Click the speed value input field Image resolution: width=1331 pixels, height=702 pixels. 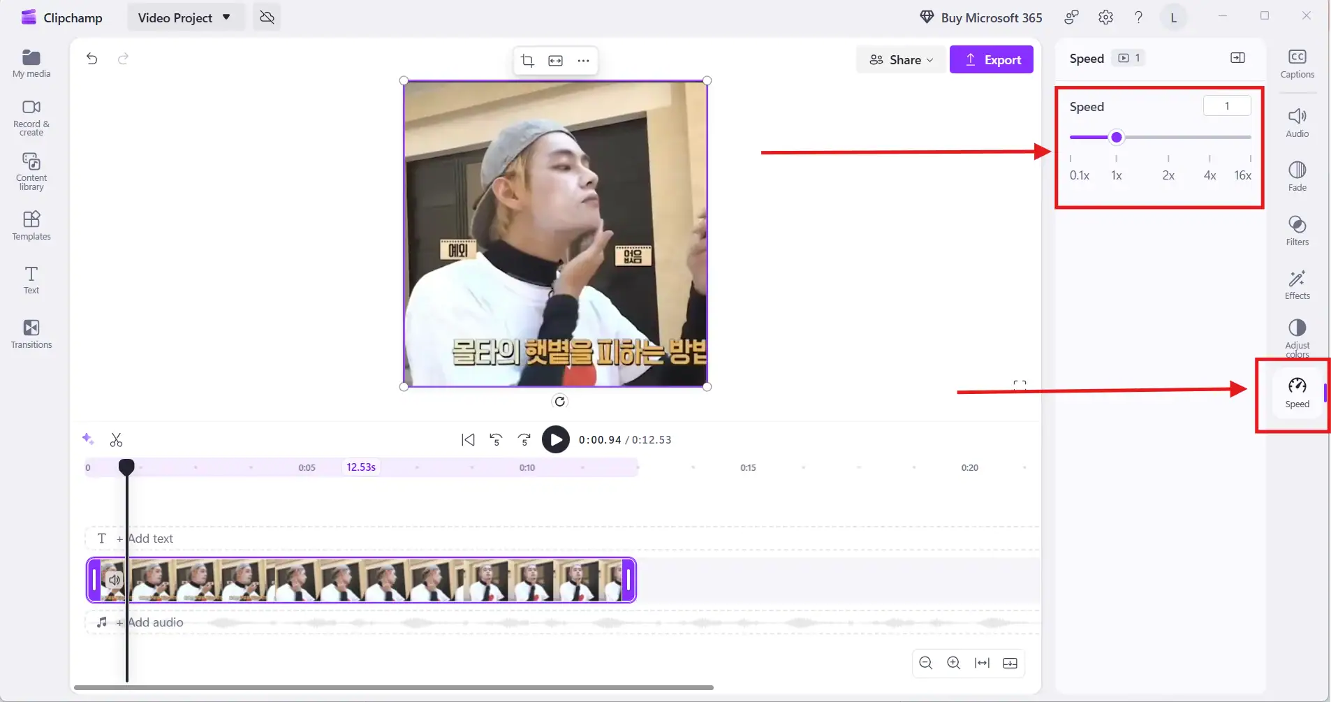tap(1226, 106)
